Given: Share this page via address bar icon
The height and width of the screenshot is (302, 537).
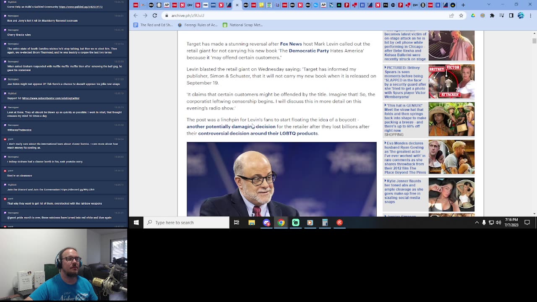Looking at the screenshot, I should pos(451,16).
